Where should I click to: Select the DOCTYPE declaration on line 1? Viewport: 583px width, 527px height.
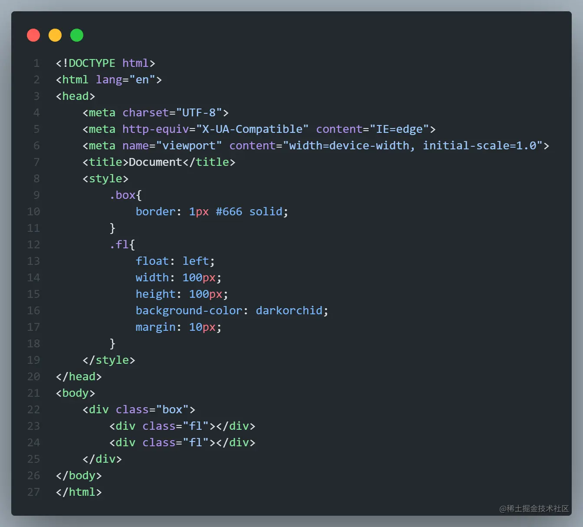coord(105,63)
